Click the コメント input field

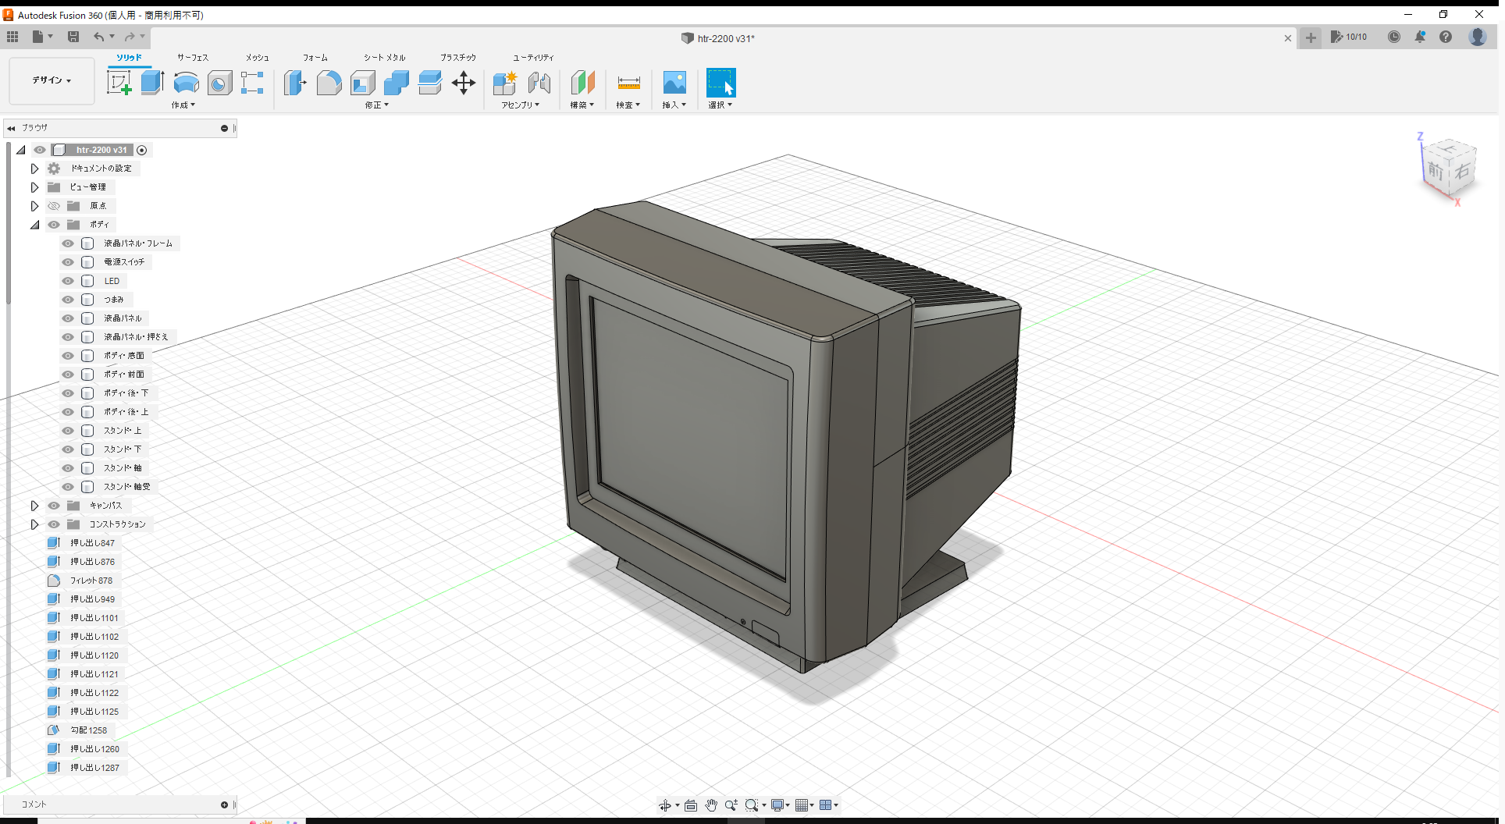click(x=117, y=804)
